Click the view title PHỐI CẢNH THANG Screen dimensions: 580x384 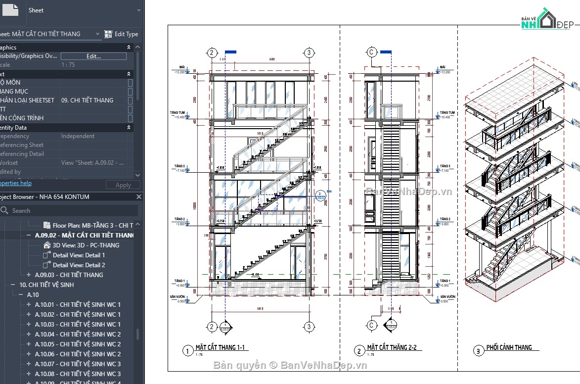pyautogui.click(x=509, y=347)
